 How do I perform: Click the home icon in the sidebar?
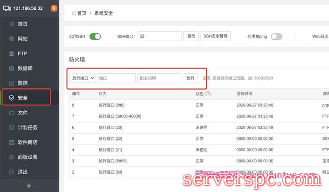click(x=12, y=24)
